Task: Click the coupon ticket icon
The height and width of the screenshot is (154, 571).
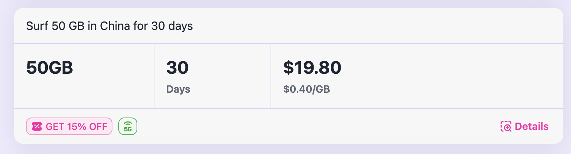Action: [x=37, y=127]
